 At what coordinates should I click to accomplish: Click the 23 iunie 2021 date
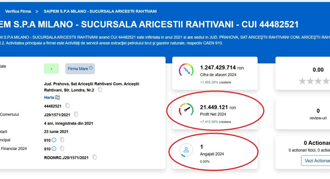coord(56,132)
